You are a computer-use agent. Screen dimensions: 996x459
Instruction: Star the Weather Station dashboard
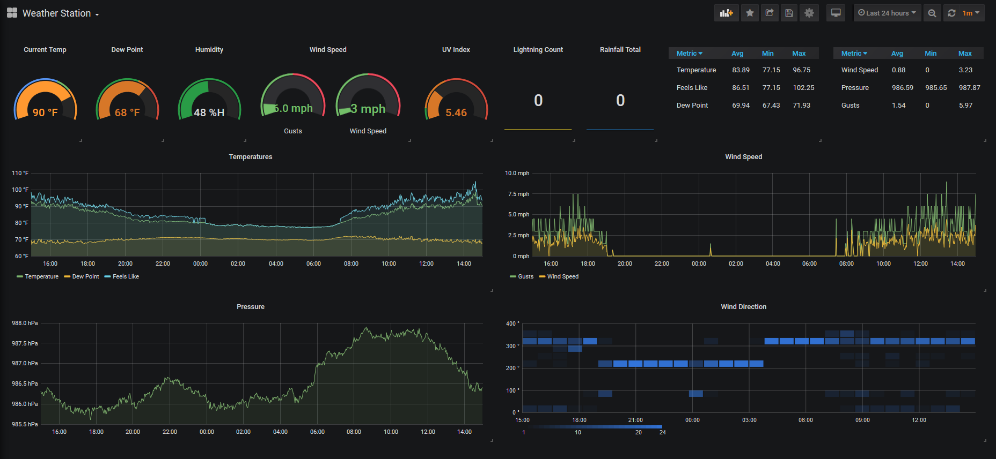point(750,13)
